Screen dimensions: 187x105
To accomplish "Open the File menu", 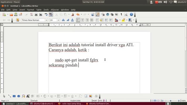I will coord(3,10).
